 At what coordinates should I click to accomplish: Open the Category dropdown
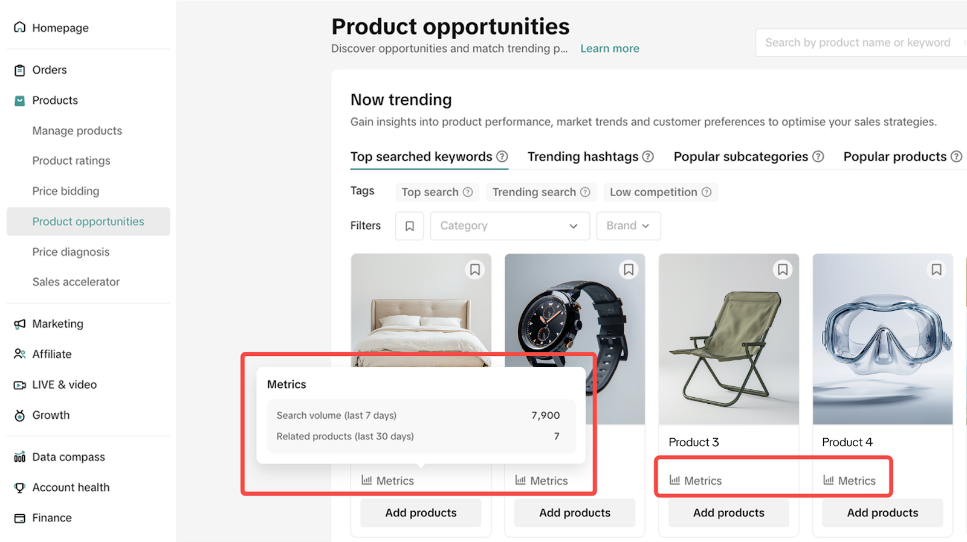509,226
